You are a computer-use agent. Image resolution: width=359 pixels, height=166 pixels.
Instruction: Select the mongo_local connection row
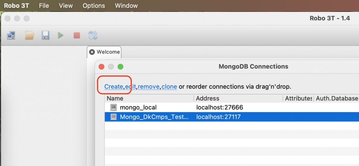click(232, 107)
